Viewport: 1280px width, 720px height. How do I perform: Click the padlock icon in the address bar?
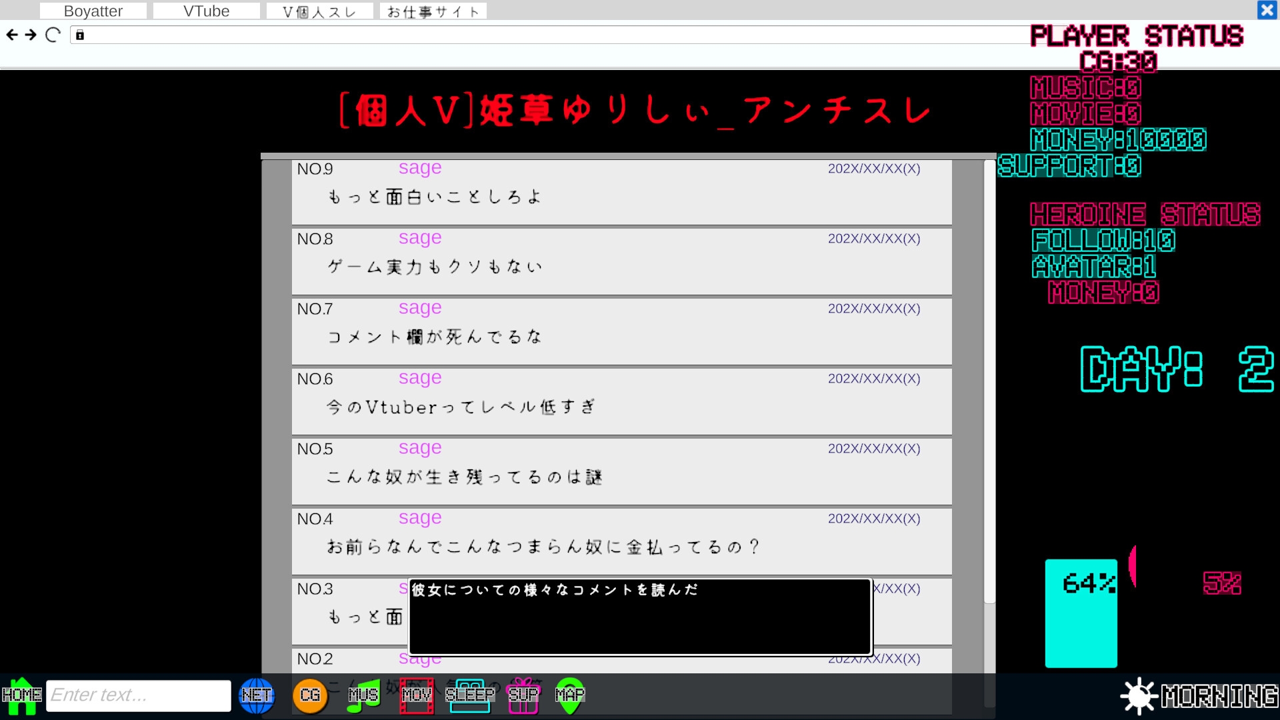(x=81, y=35)
